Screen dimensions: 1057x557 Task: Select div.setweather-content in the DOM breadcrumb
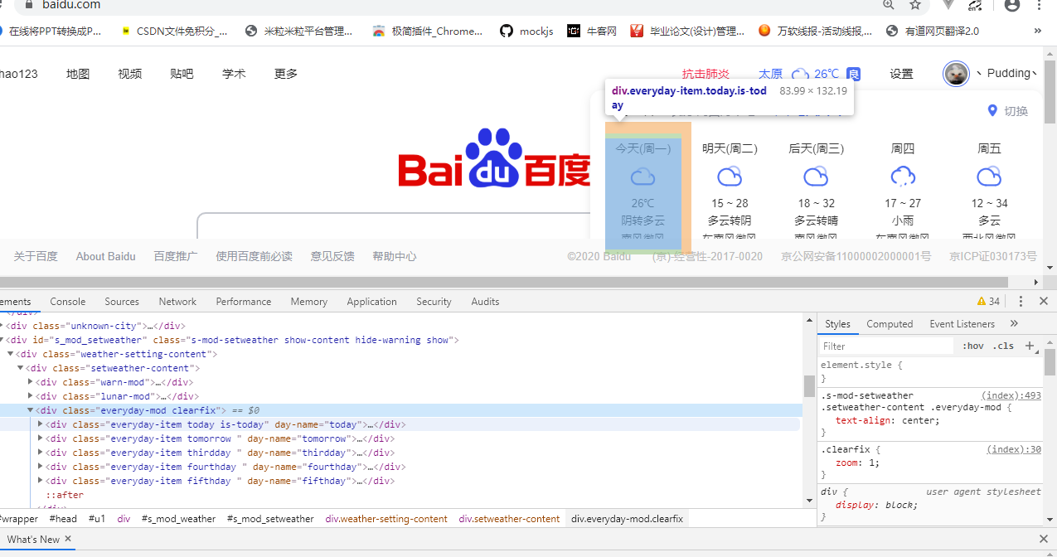pyautogui.click(x=508, y=518)
